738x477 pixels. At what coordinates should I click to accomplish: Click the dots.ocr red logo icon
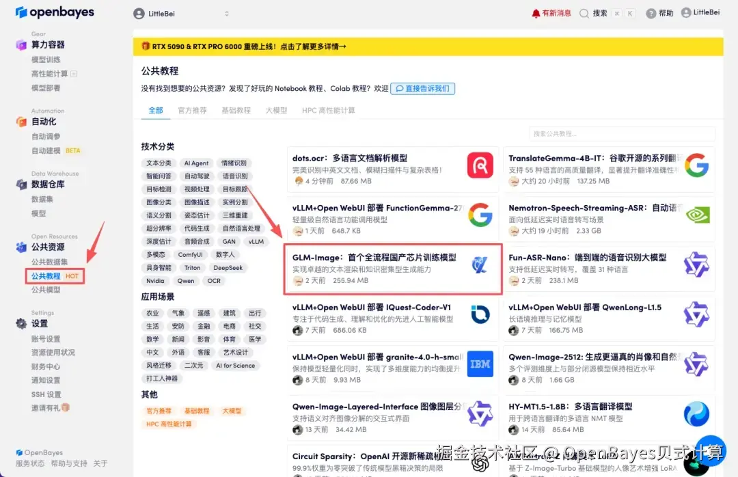tap(480, 165)
